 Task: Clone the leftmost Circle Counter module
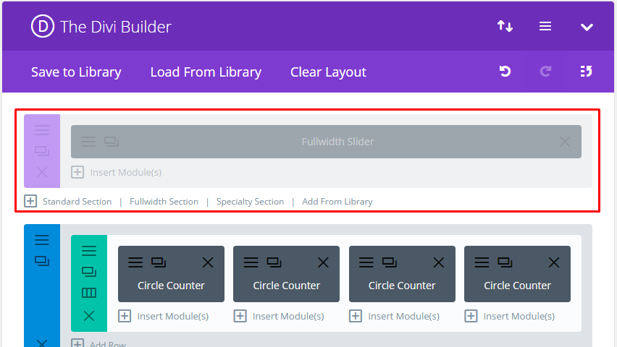tap(159, 262)
